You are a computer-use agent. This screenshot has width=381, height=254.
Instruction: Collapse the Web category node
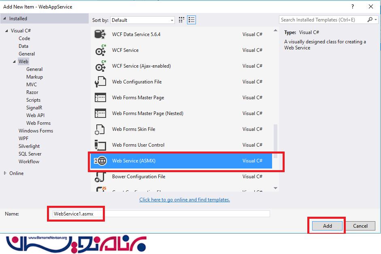[x=15, y=62]
